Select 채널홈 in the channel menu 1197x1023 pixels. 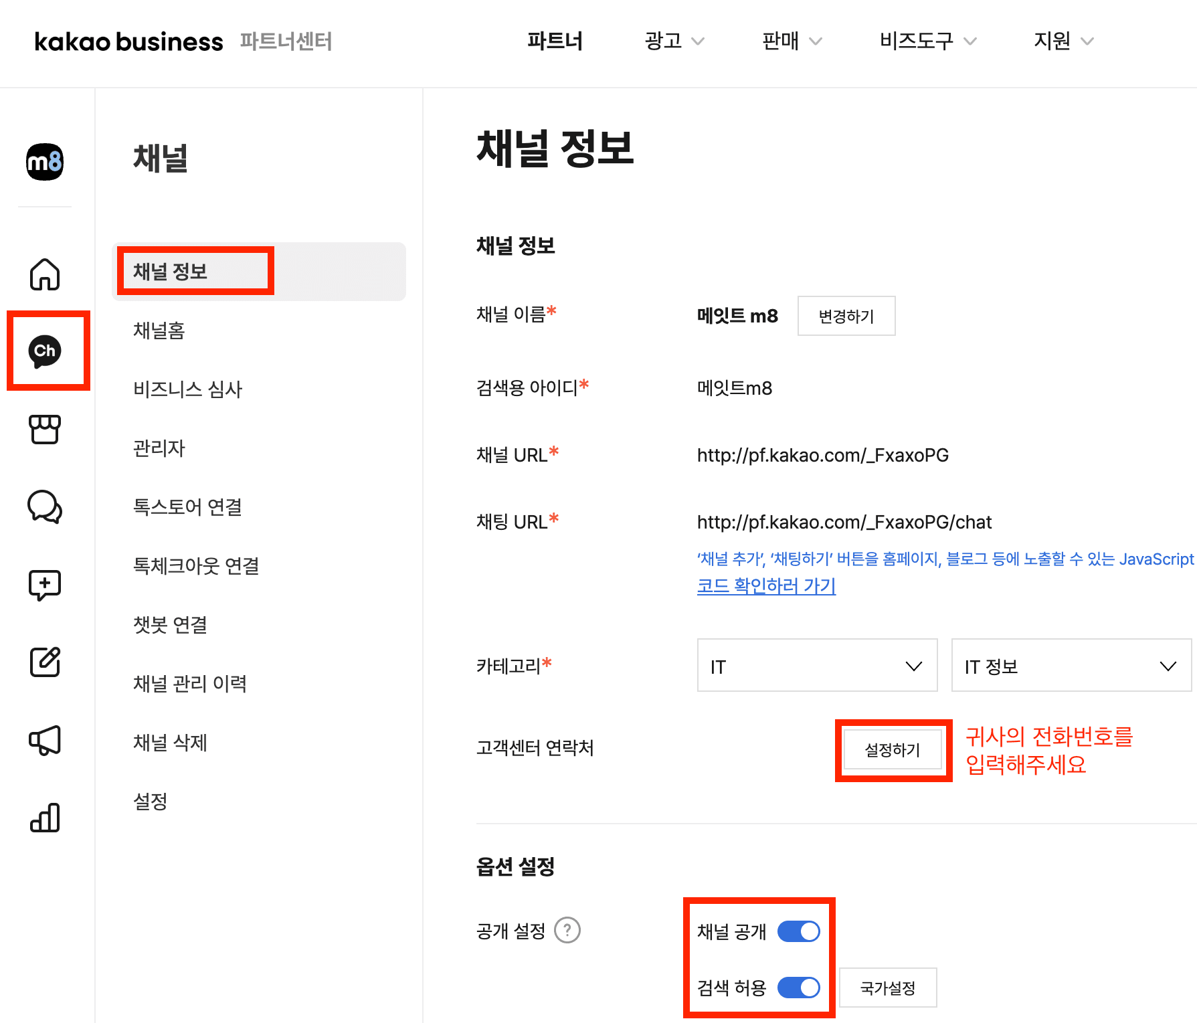coord(159,331)
